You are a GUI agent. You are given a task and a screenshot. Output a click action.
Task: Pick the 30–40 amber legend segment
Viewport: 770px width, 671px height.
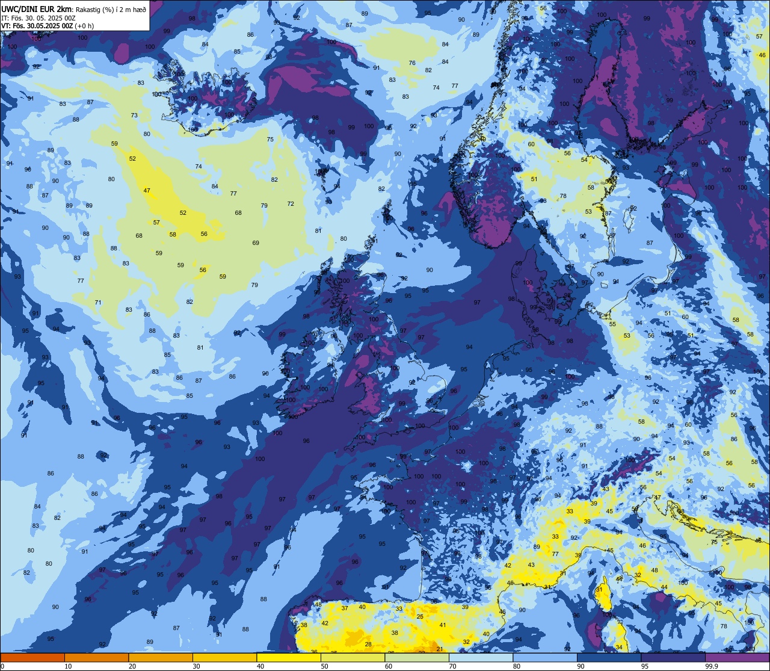click(224, 657)
